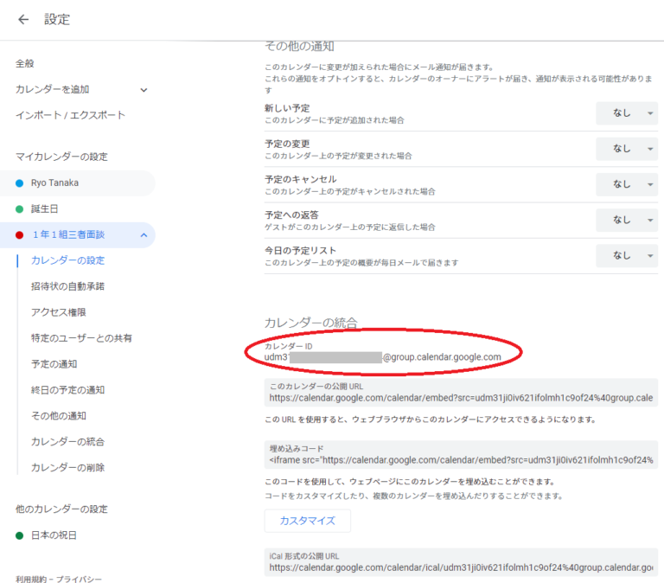Click the back arrow next to 設定
664x583 pixels.
23,19
